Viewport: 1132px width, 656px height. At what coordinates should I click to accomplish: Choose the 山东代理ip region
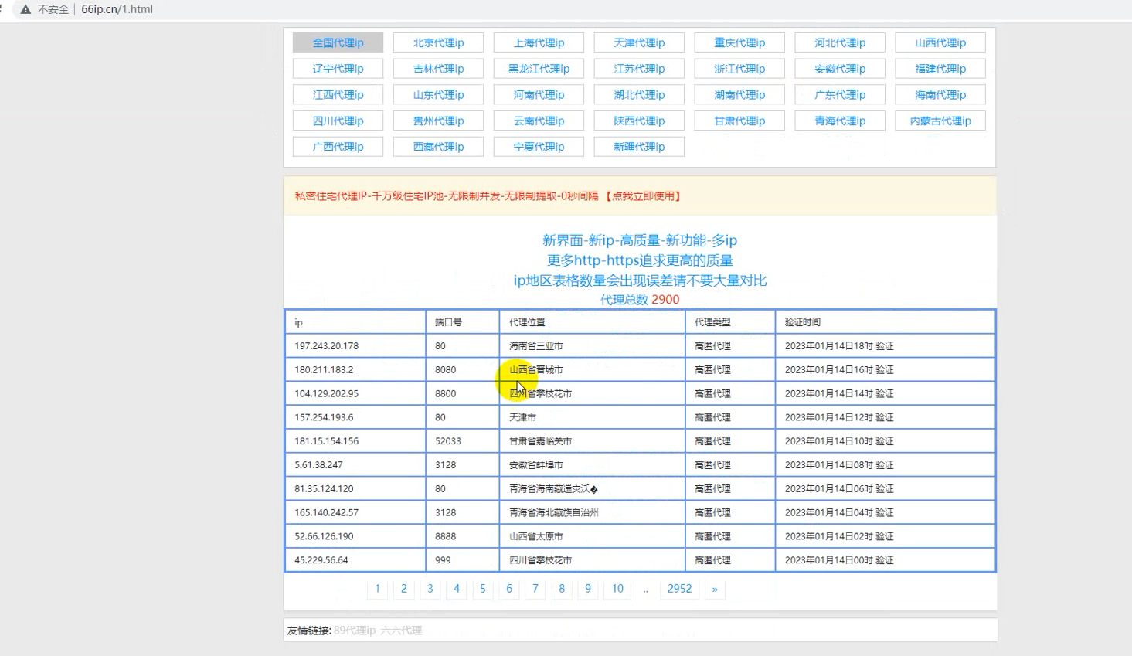pyautogui.click(x=438, y=94)
